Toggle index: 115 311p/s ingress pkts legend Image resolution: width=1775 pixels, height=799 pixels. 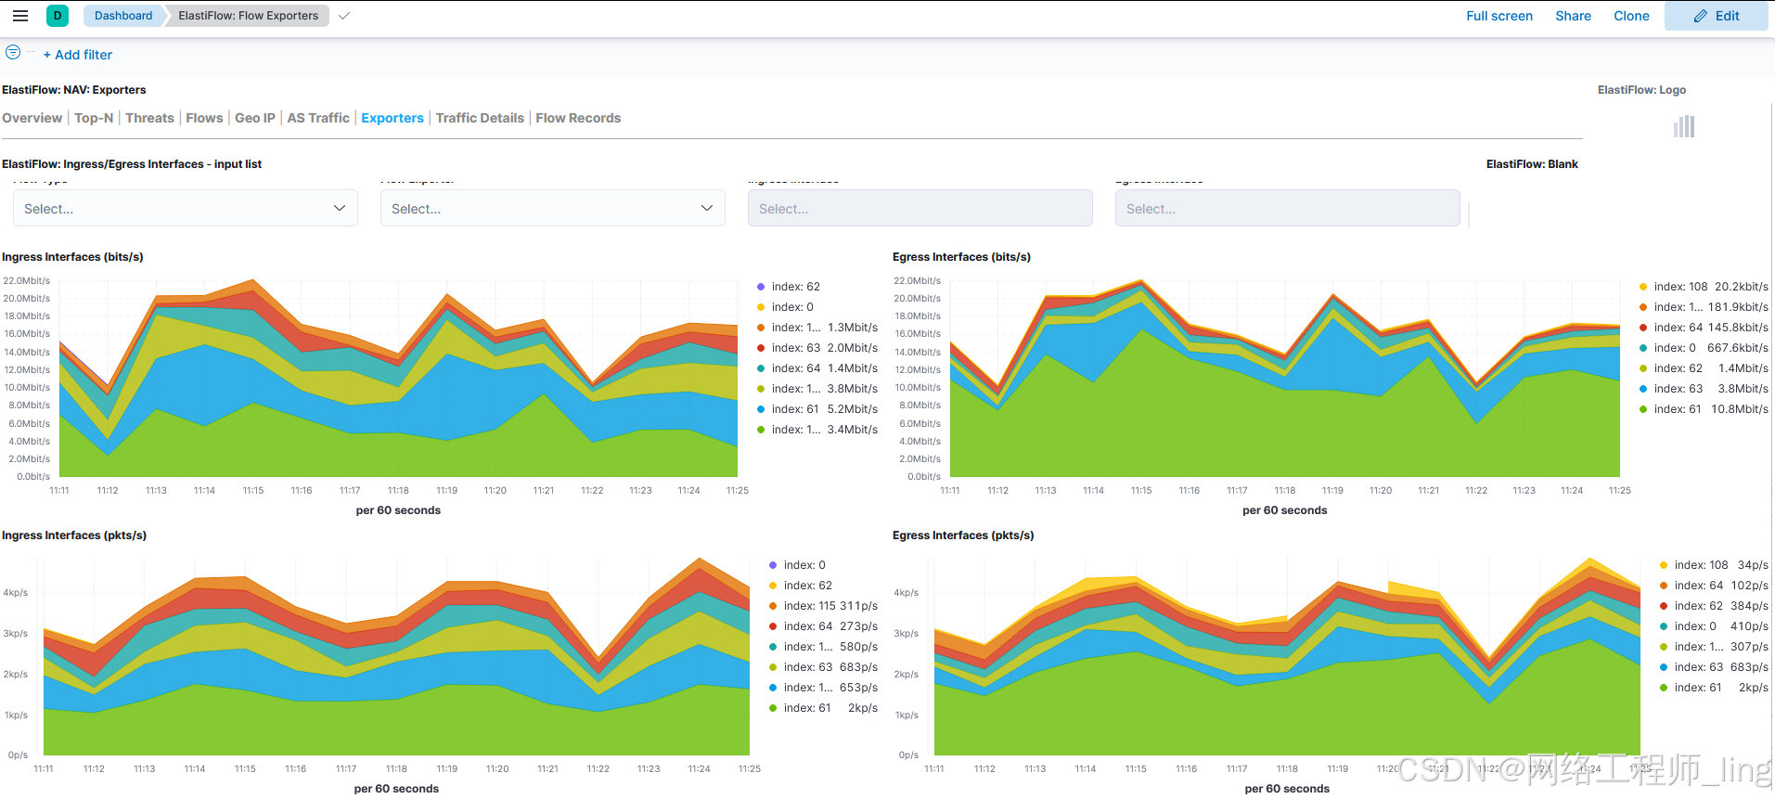click(823, 606)
